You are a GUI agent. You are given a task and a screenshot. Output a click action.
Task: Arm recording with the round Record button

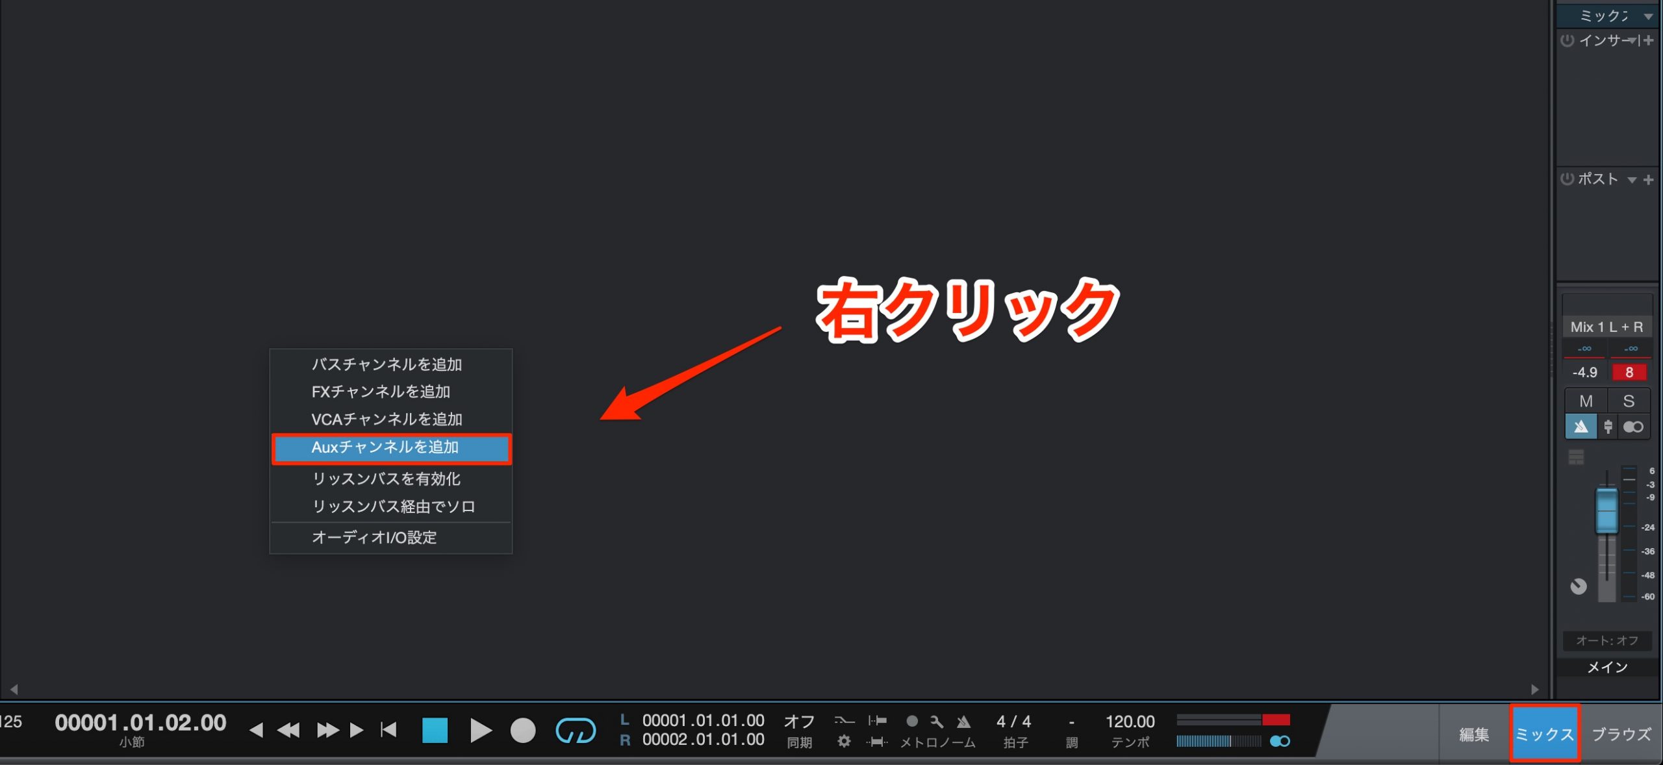(x=523, y=731)
